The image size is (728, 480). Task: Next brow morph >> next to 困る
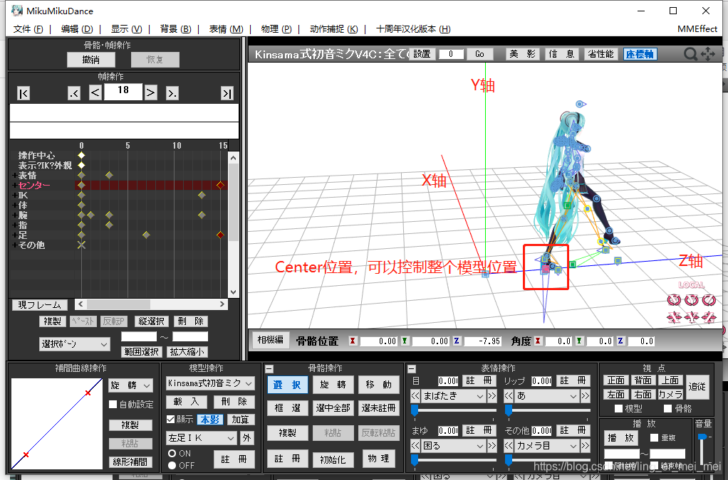[x=492, y=446]
